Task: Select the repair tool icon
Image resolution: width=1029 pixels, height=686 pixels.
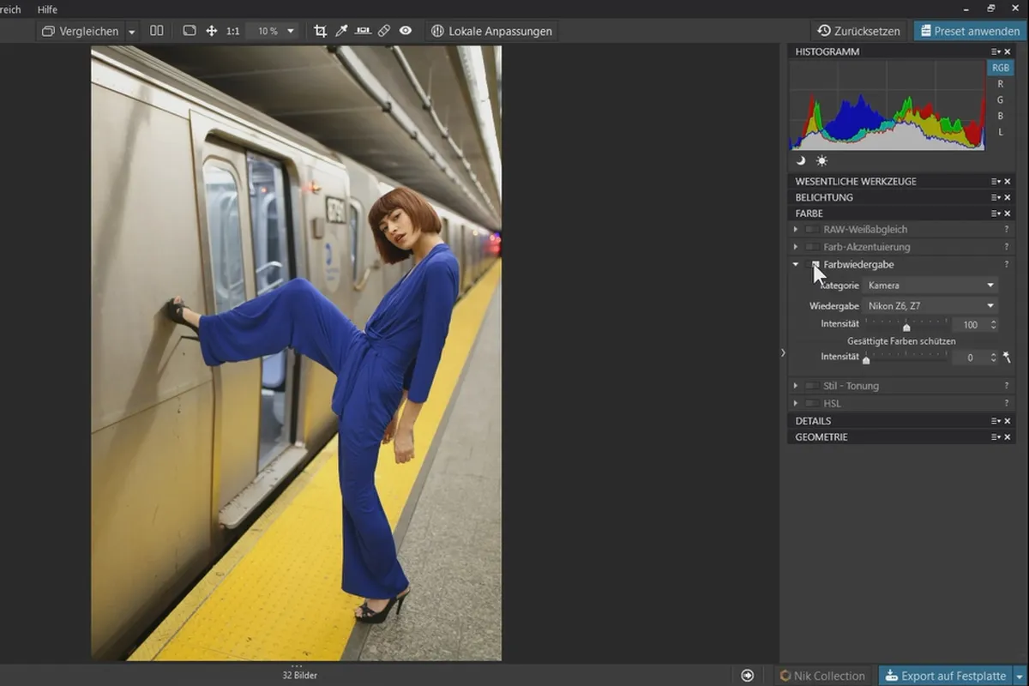Action: (x=384, y=31)
